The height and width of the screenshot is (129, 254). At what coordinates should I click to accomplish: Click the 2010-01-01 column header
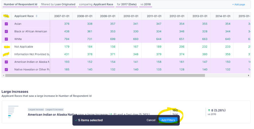(130, 16)
